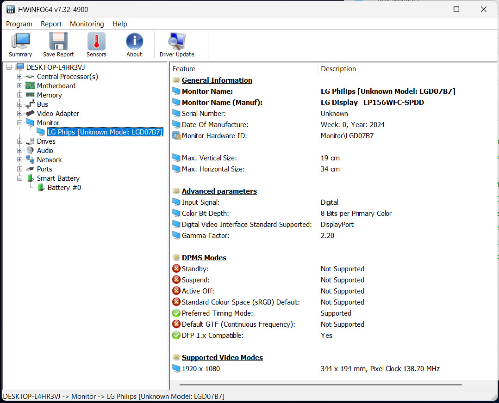This screenshot has height=403, width=499.
Task: Click the red X icon beside Active Off
Action: [176, 291]
